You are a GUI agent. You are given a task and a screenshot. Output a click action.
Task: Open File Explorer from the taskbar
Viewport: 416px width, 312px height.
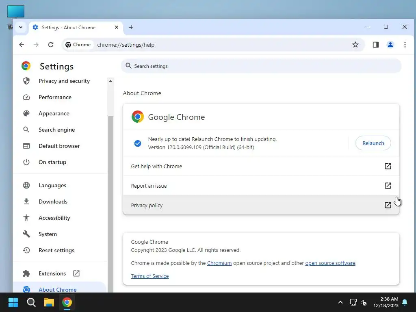49,302
